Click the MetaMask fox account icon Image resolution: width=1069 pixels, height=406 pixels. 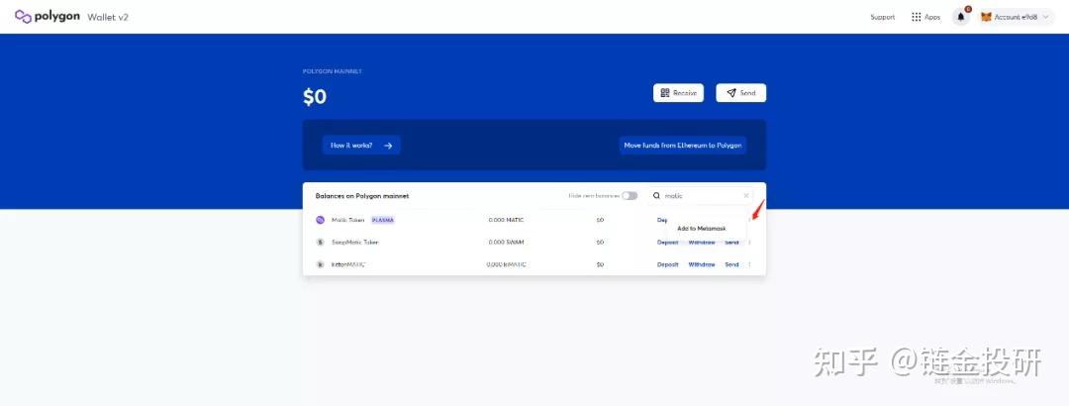point(986,17)
